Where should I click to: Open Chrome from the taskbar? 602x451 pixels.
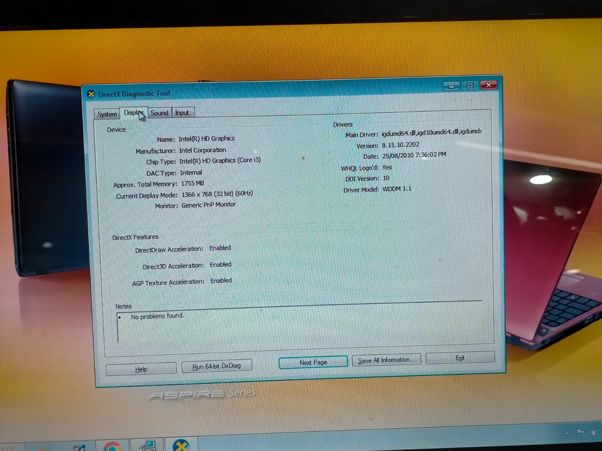[x=112, y=446]
